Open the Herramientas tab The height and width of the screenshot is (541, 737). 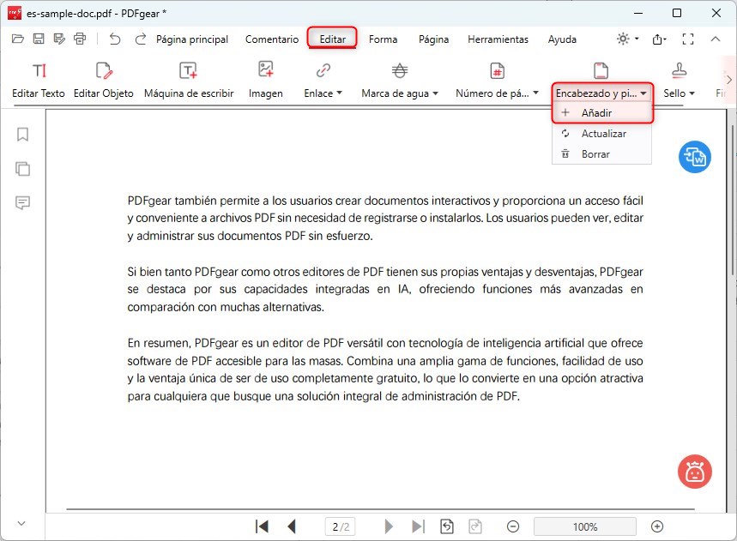(498, 39)
